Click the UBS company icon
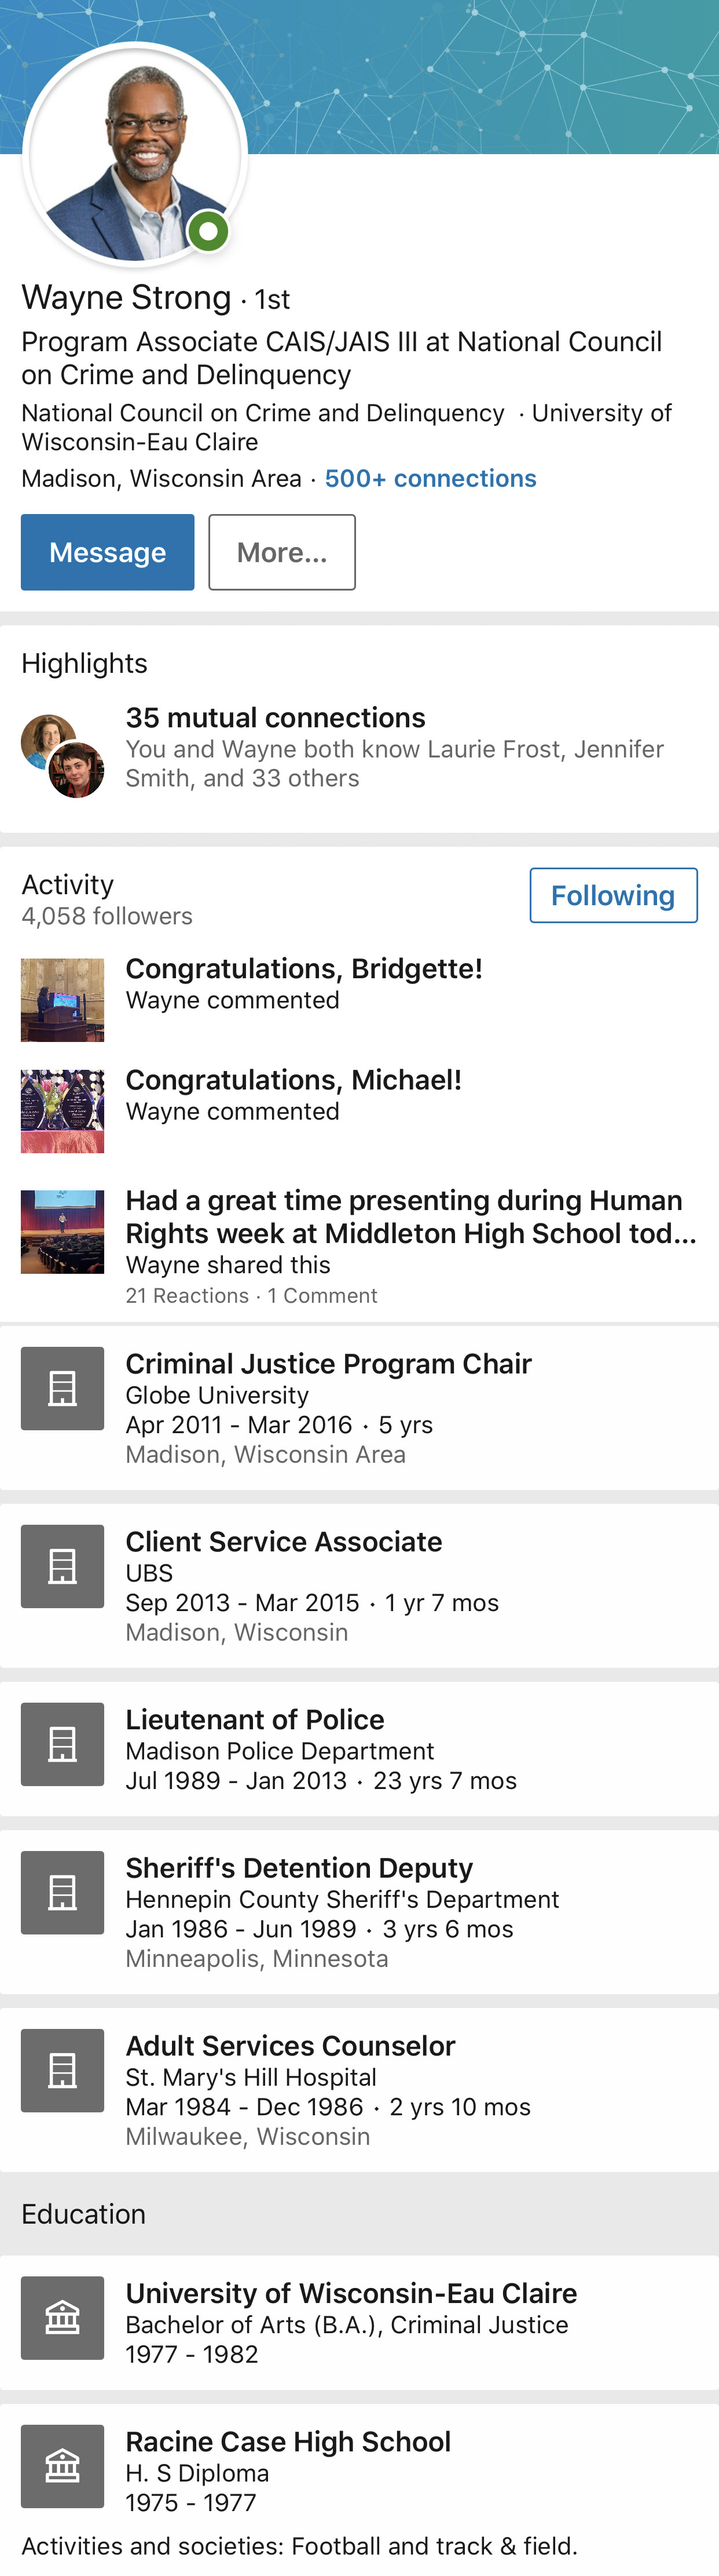Image resolution: width=719 pixels, height=2576 pixels. [x=63, y=1566]
